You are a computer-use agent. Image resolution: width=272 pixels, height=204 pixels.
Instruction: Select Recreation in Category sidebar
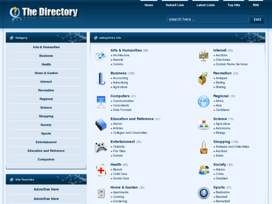[46, 90]
